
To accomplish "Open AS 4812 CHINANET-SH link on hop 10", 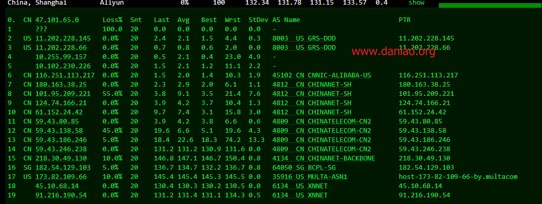I will (x=312, y=112).
